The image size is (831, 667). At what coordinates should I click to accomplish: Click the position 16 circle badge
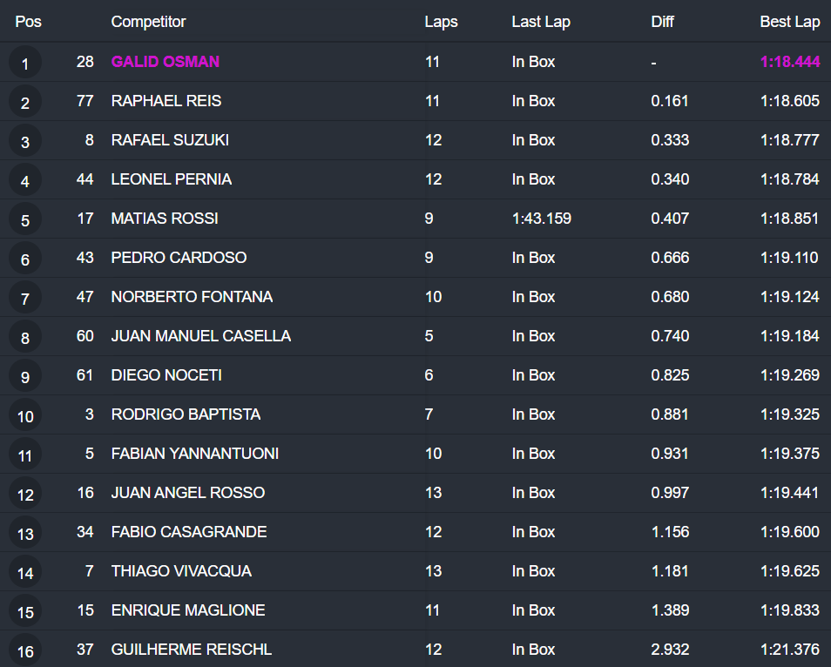coord(25,650)
